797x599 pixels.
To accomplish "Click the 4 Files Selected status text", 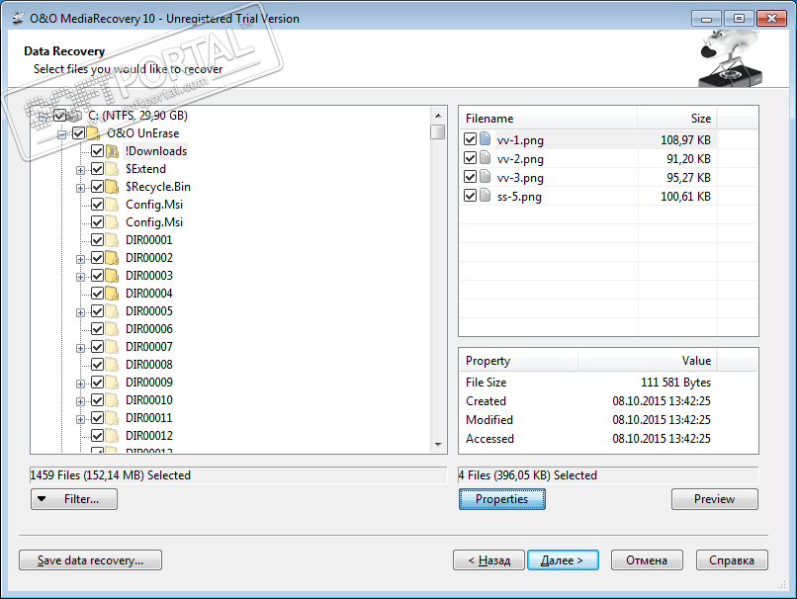I will pos(528,475).
